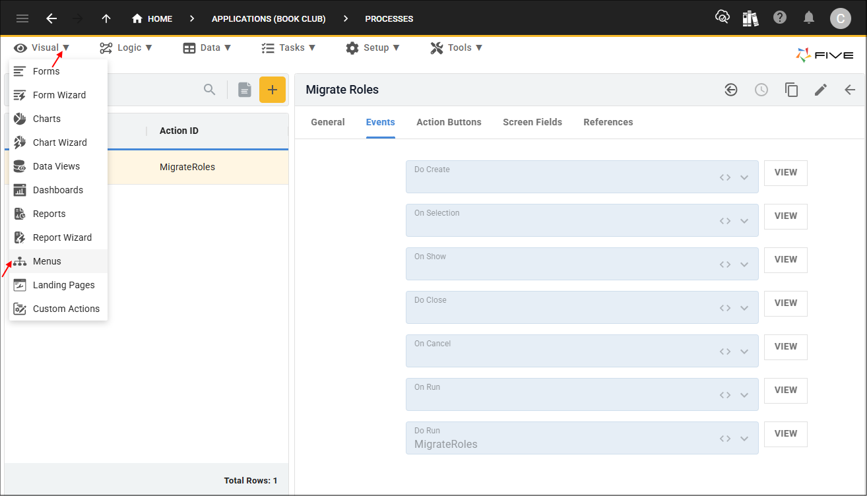
Task: Expand the Do Close dropdown chevron
Action: [x=744, y=308]
